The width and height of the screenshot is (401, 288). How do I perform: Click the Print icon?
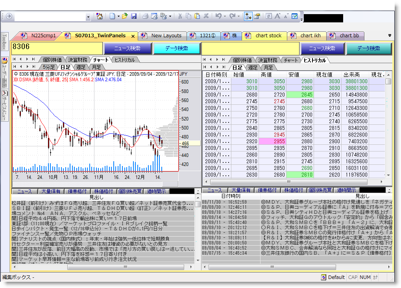145,16
